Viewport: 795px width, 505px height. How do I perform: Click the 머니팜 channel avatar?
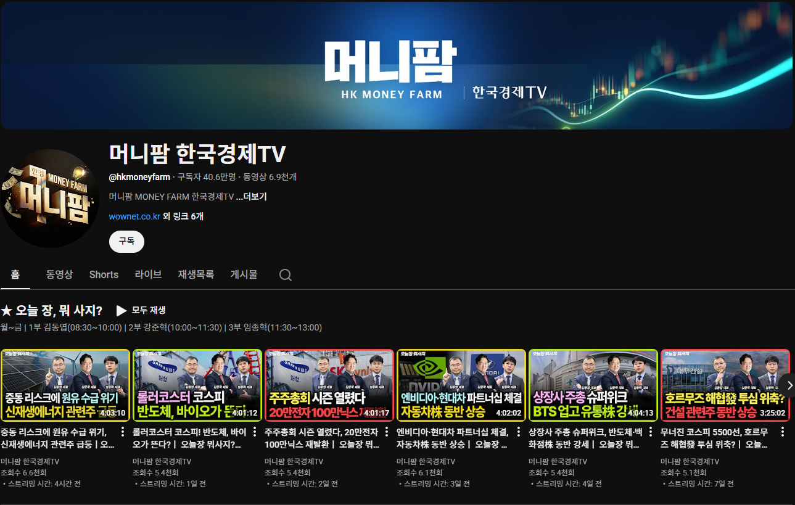click(51, 198)
